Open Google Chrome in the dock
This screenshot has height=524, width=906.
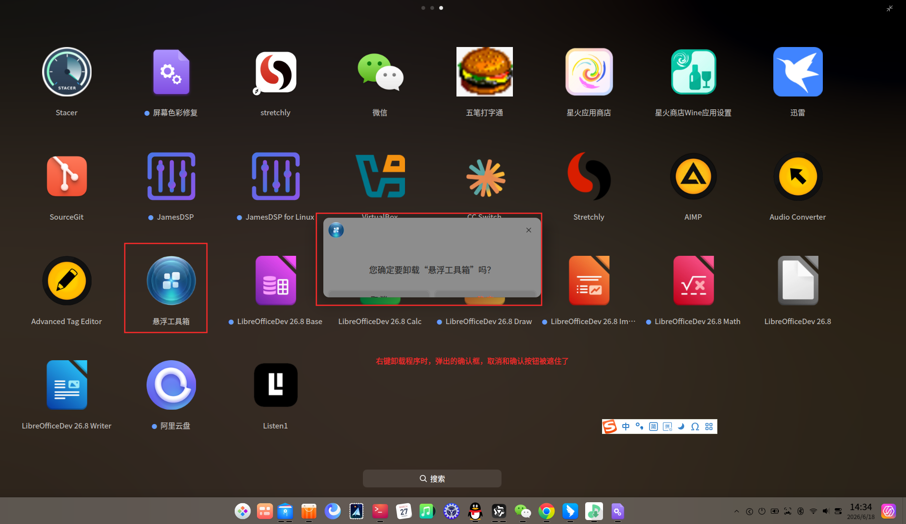pyautogui.click(x=547, y=511)
